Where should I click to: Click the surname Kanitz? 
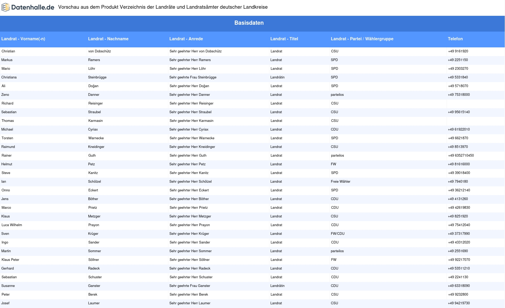[93, 173]
